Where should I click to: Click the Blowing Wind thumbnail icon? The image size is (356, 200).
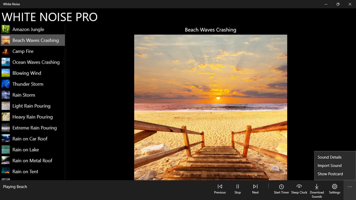[x=6, y=73]
